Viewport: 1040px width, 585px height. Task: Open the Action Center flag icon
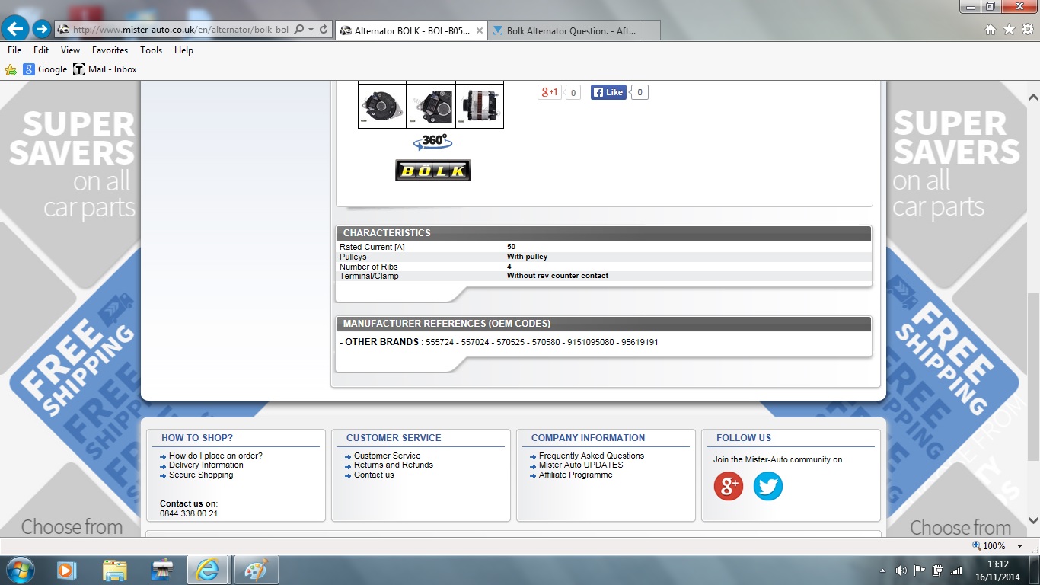(x=920, y=571)
